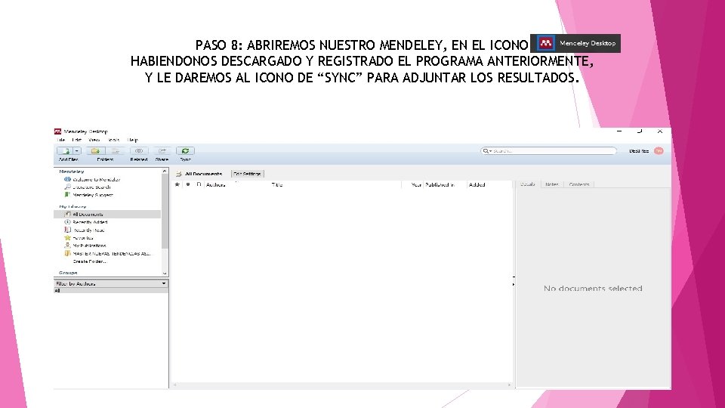This screenshot has height=408, width=725.
Task: Click the Welcome to Mendeley globe icon
Action: point(67,179)
